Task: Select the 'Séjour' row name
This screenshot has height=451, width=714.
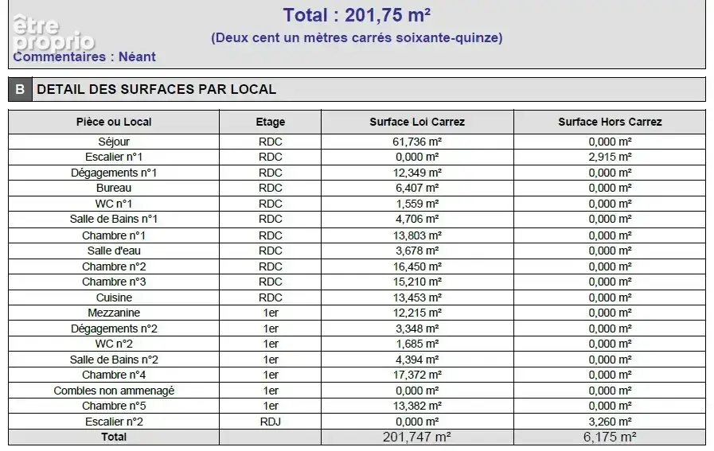Action: click(114, 142)
